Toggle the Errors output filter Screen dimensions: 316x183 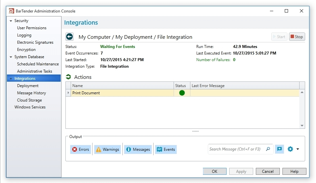point(81,149)
